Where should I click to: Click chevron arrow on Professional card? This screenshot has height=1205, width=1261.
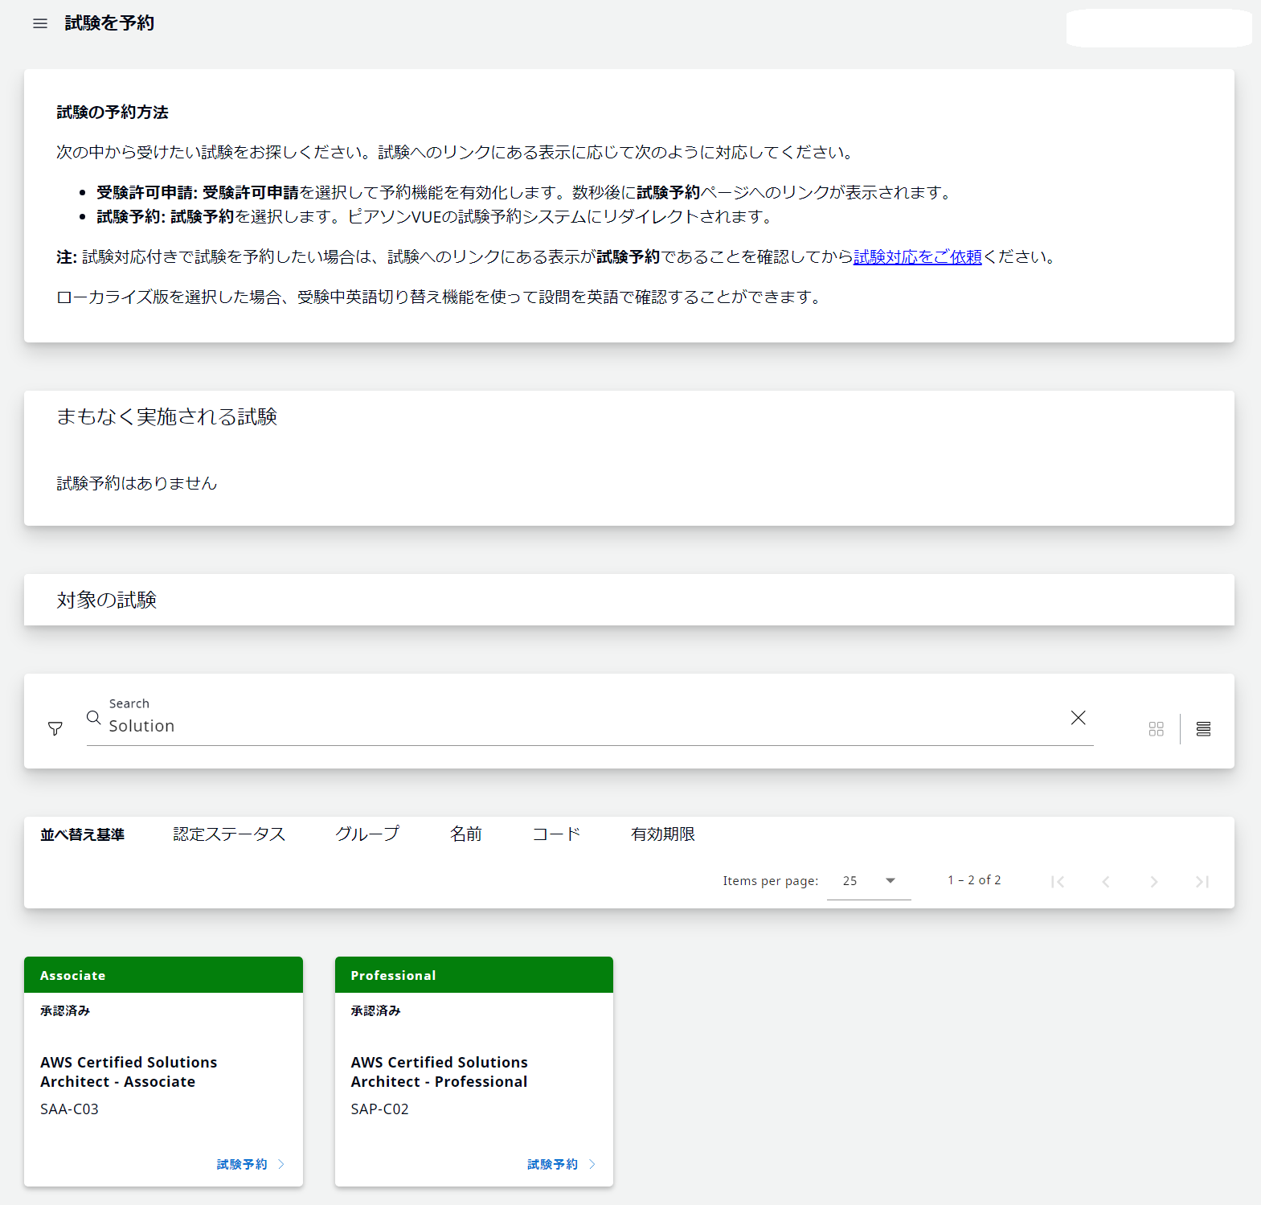pos(592,1164)
